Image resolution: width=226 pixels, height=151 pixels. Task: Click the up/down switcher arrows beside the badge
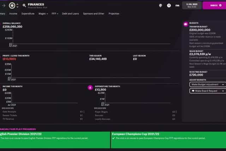coord(17,6)
